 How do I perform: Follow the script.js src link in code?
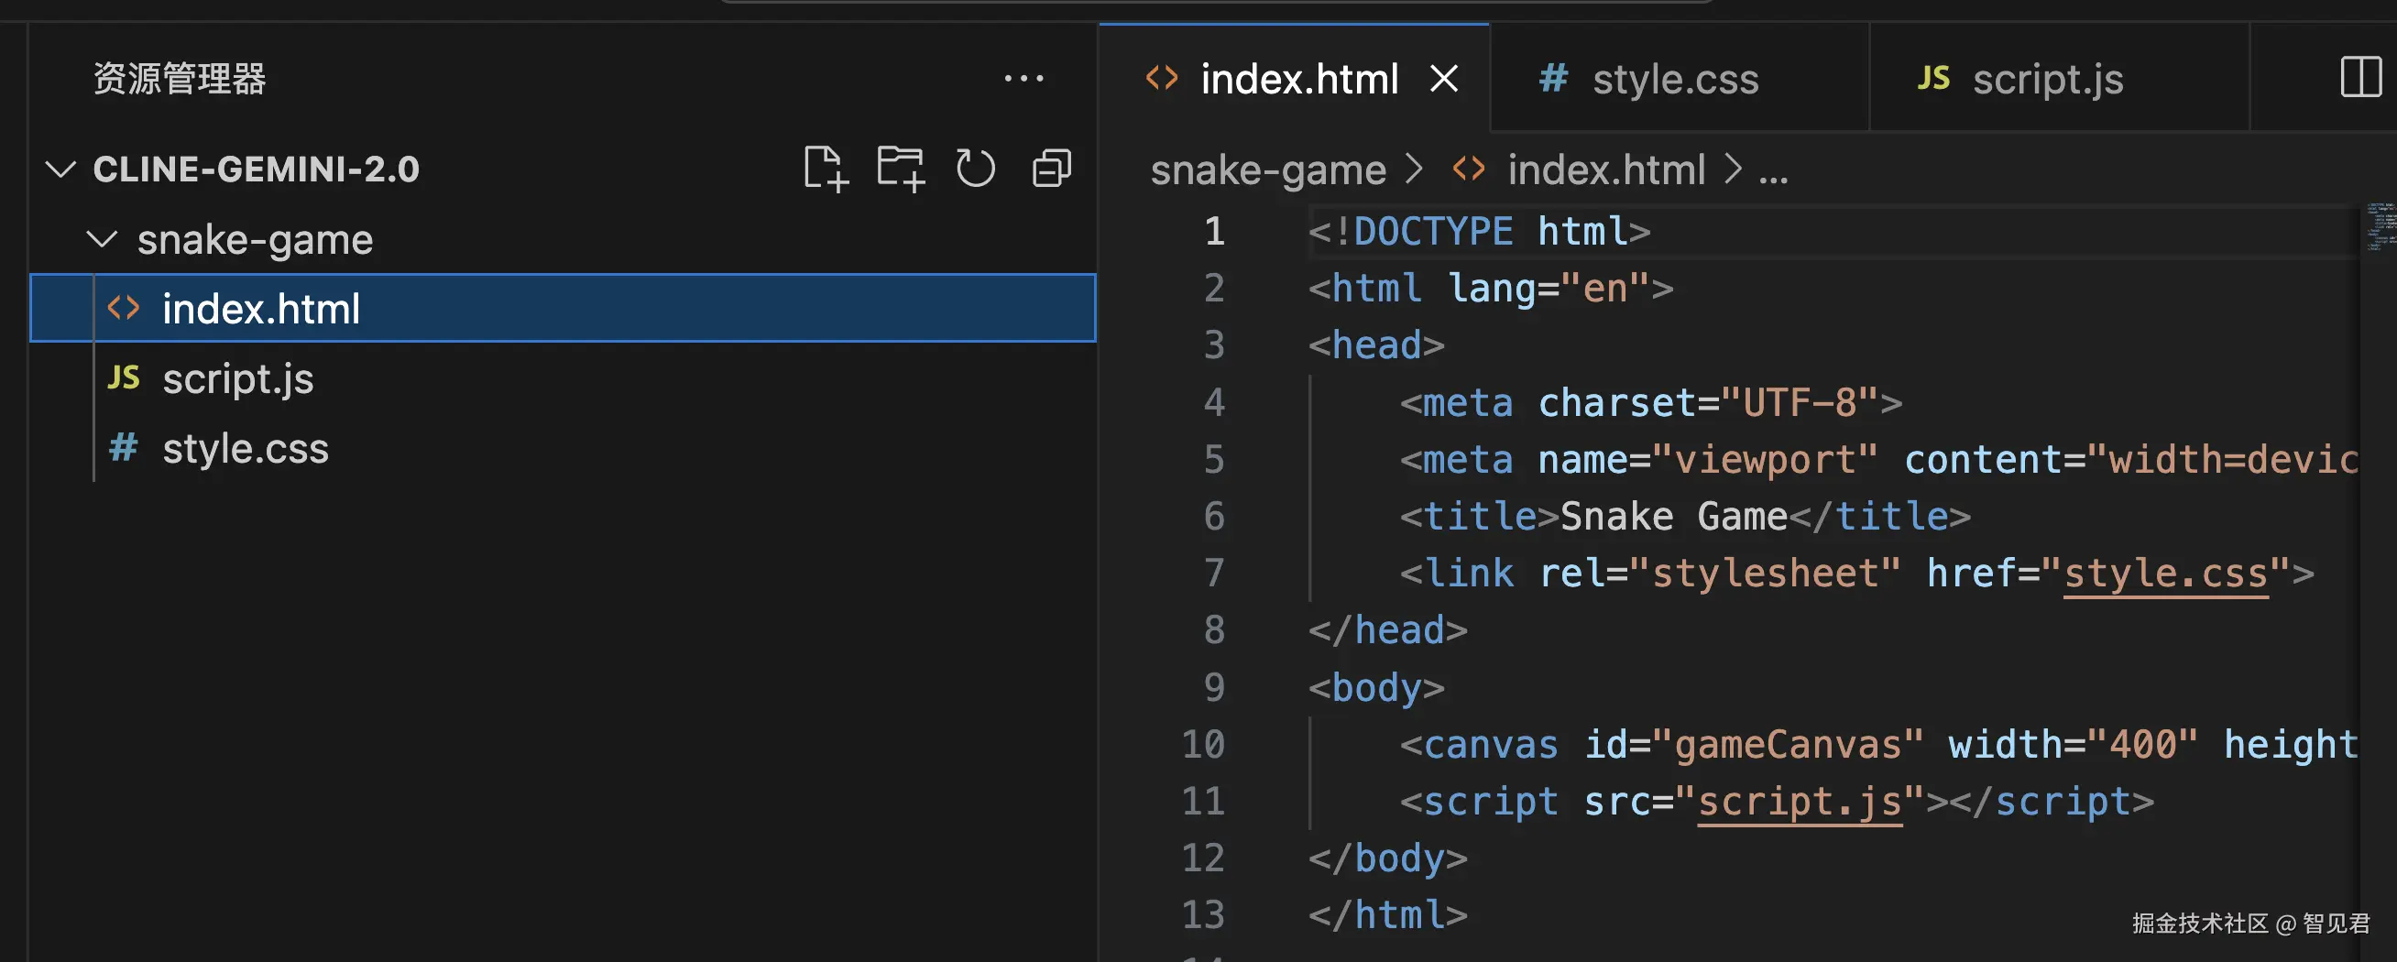[1799, 801]
